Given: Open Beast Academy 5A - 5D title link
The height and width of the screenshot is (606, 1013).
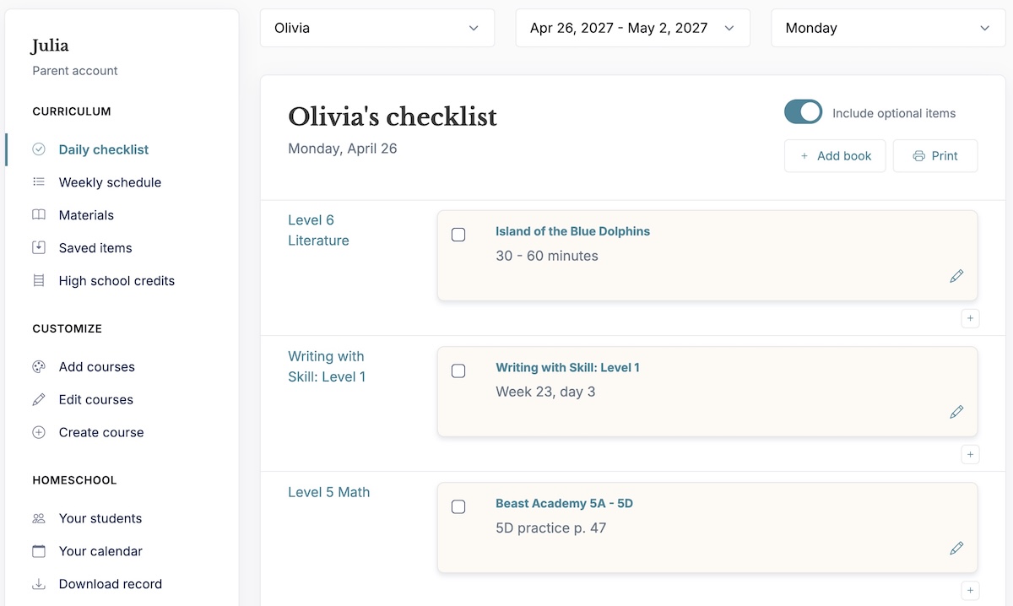Looking at the screenshot, I should (564, 504).
